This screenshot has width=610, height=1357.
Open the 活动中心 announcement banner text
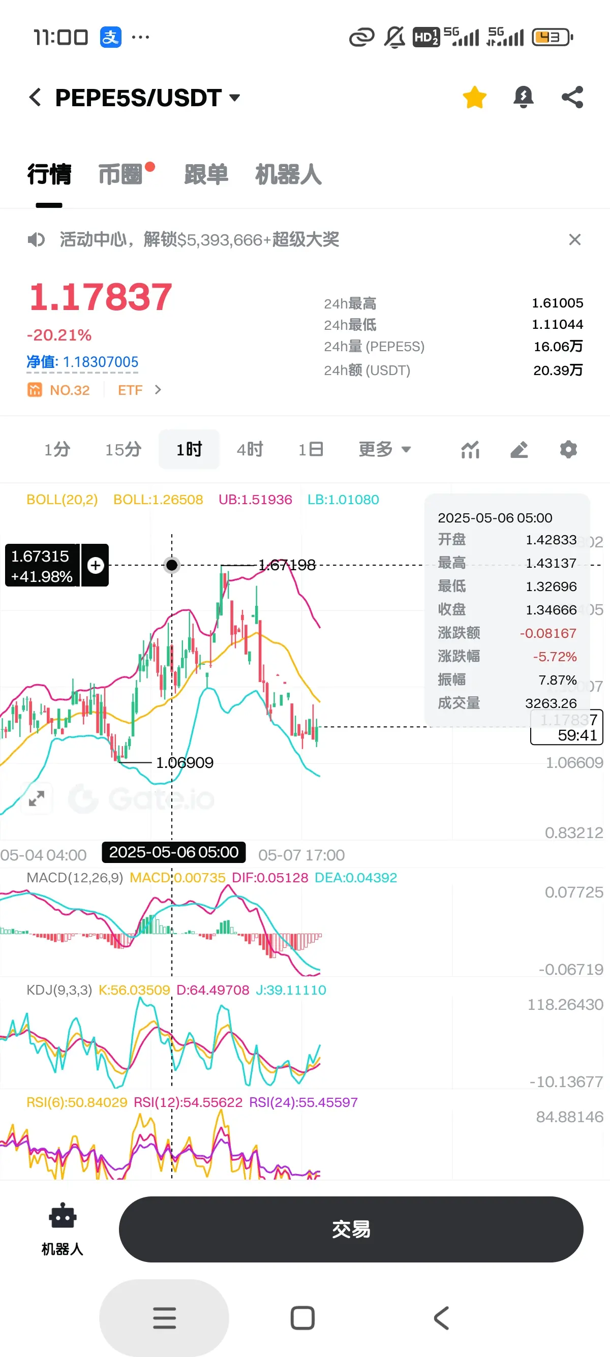click(199, 240)
